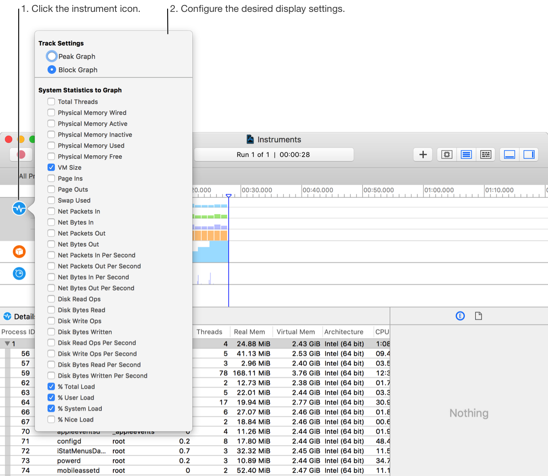Disable the VM Size checkbox
Image resolution: width=548 pixels, height=476 pixels.
coord(51,167)
